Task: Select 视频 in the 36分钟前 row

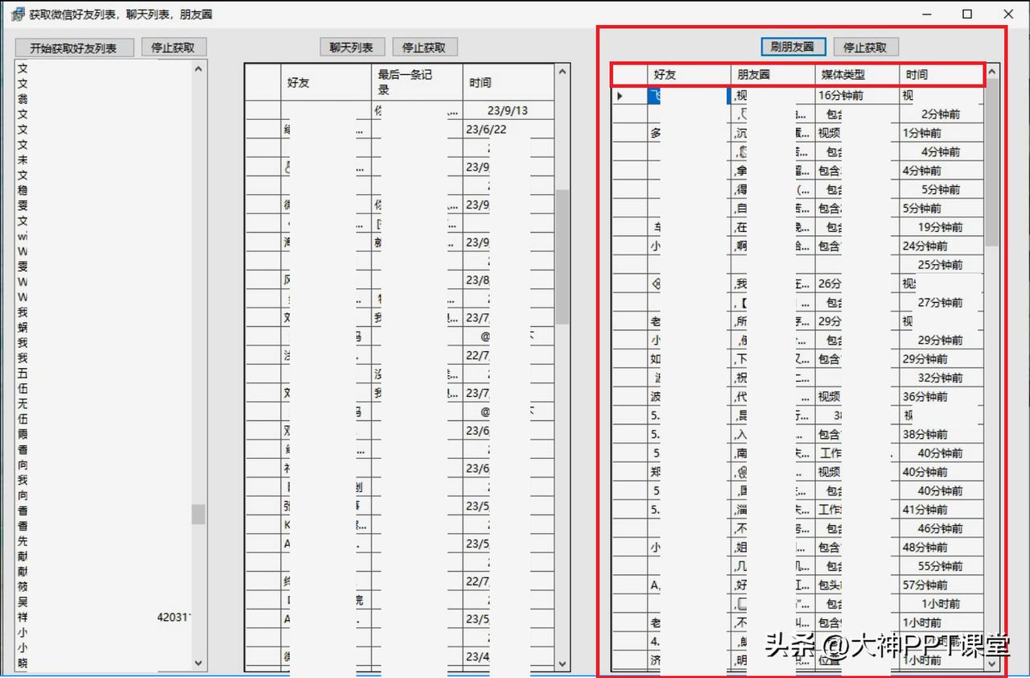Action: 857,397
